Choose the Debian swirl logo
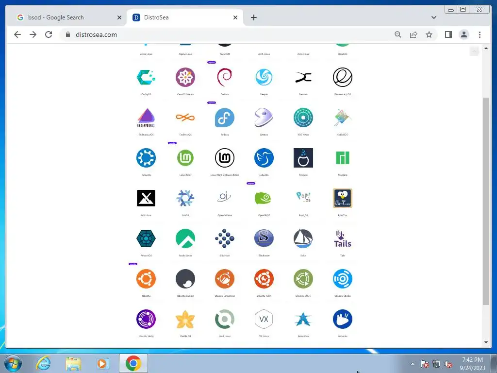This screenshot has height=373, width=497. 225,77
